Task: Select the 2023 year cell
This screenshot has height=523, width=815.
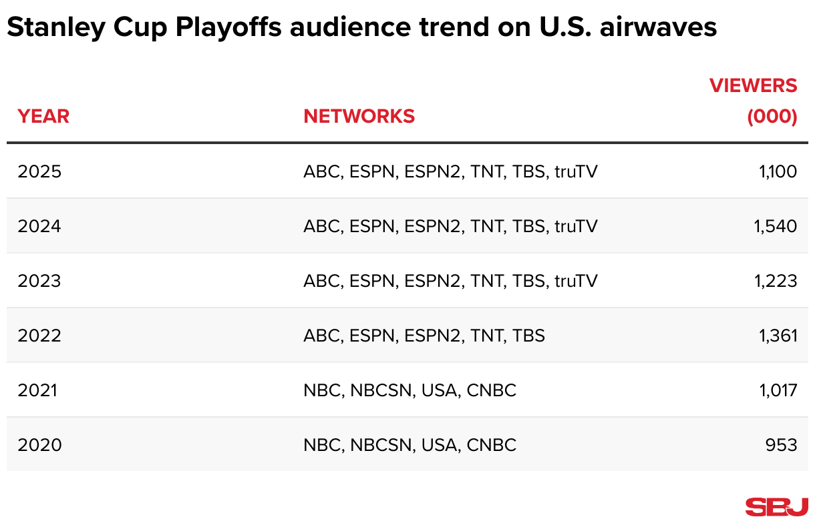Action: click(39, 281)
